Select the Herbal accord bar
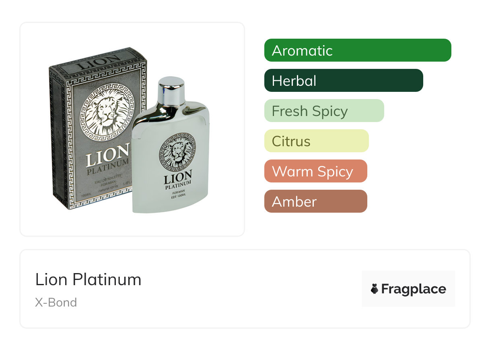The image size is (490, 348). tap(343, 81)
